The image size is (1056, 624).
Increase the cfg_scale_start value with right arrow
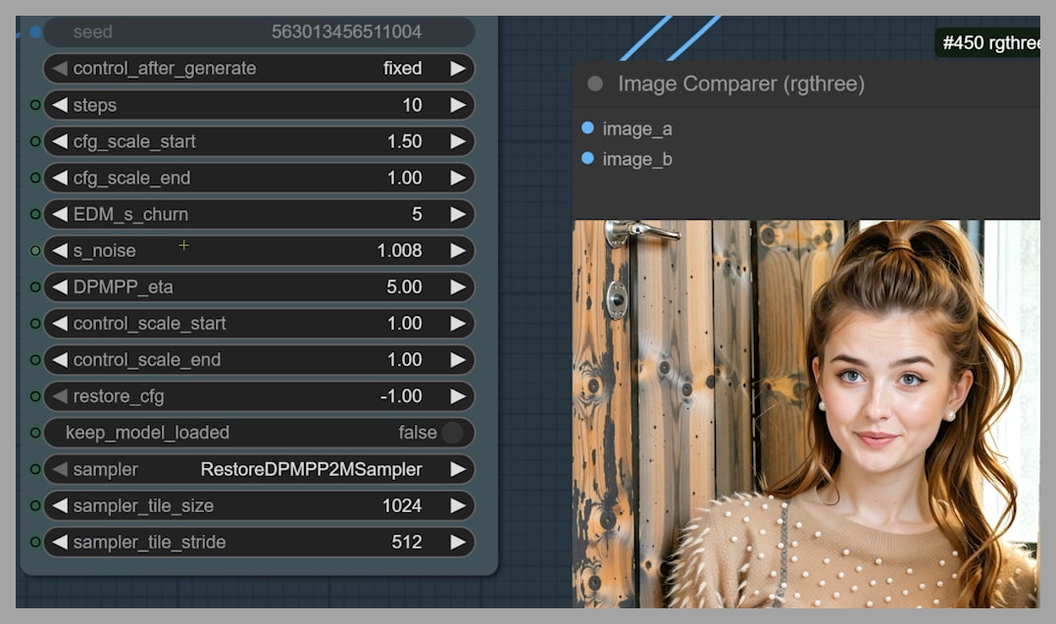457,141
